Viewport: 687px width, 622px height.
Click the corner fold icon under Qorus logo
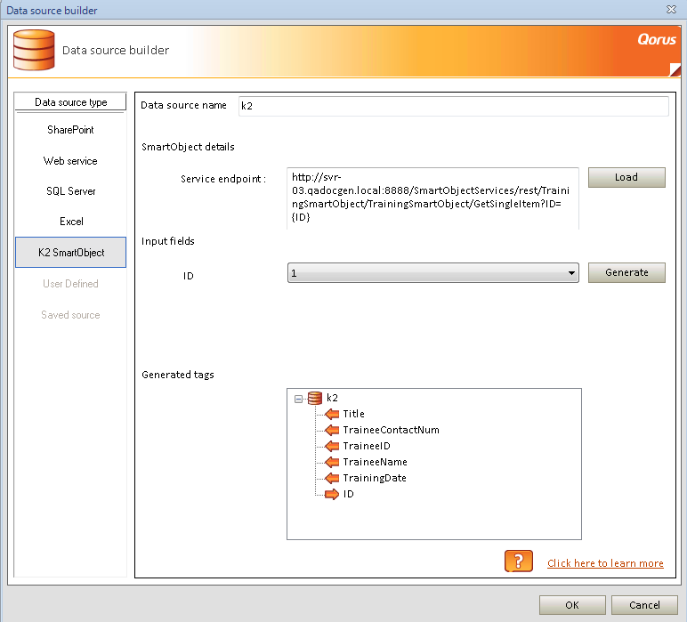tap(675, 69)
